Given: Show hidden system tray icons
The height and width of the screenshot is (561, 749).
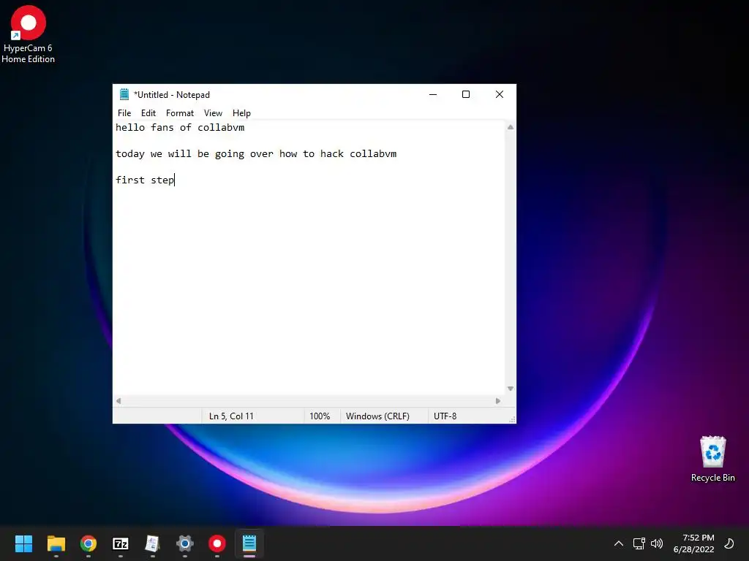Looking at the screenshot, I should (619, 543).
